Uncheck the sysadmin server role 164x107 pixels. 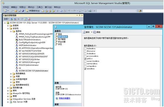click(x=85, y=69)
